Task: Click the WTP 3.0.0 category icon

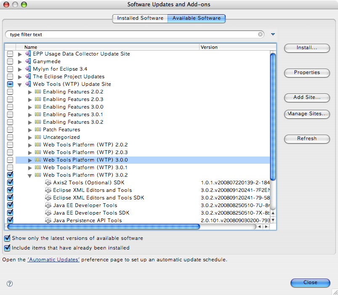Action: [x=38, y=160]
